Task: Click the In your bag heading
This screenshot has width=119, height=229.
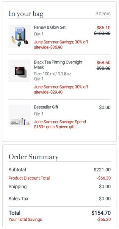Action: point(26,14)
